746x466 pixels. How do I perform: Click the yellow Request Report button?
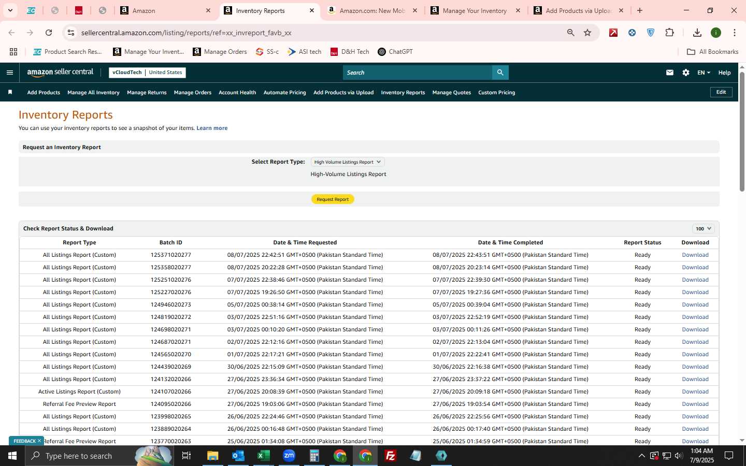point(333,199)
